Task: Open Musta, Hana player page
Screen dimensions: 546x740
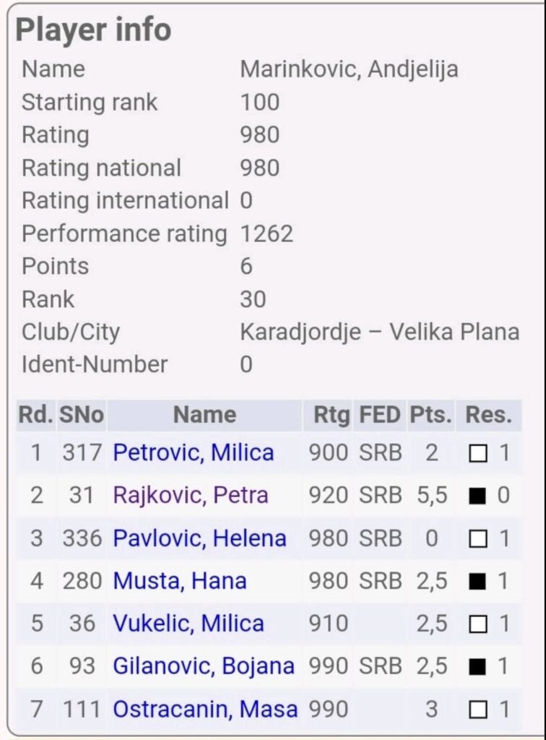Action: point(180,581)
